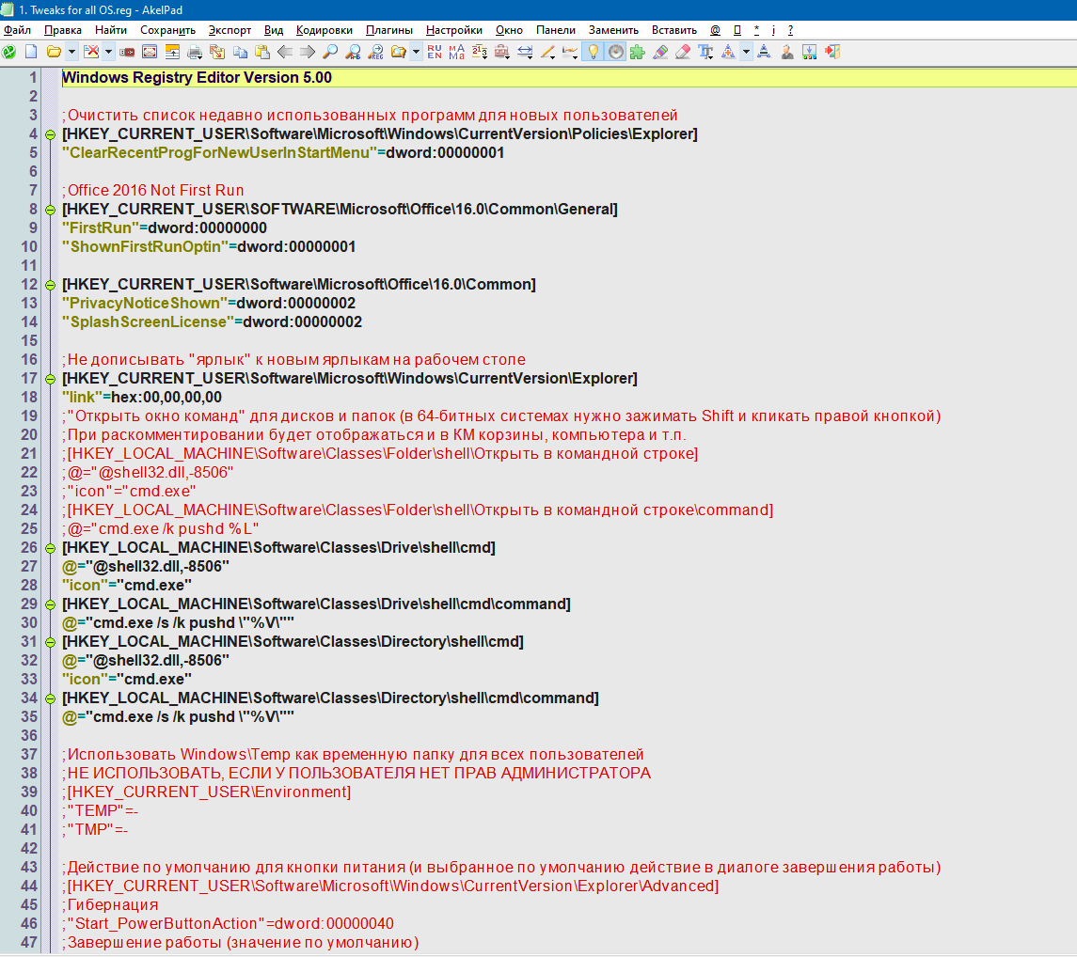Open the Плагины menu
Image resolution: width=1077 pixels, height=957 pixels.
tap(388, 30)
